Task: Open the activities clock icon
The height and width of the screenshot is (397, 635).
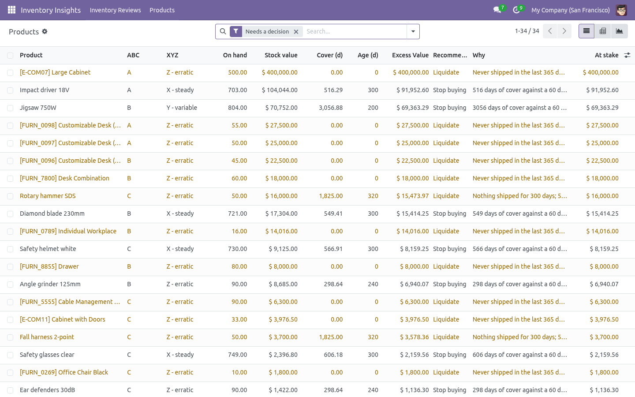Action: click(516, 10)
